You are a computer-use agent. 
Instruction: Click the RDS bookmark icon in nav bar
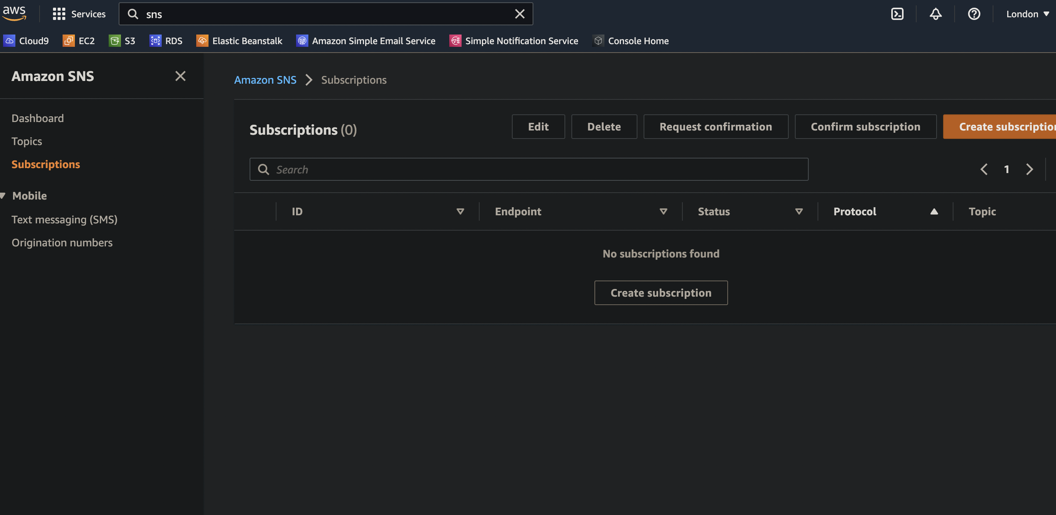(x=155, y=40)
